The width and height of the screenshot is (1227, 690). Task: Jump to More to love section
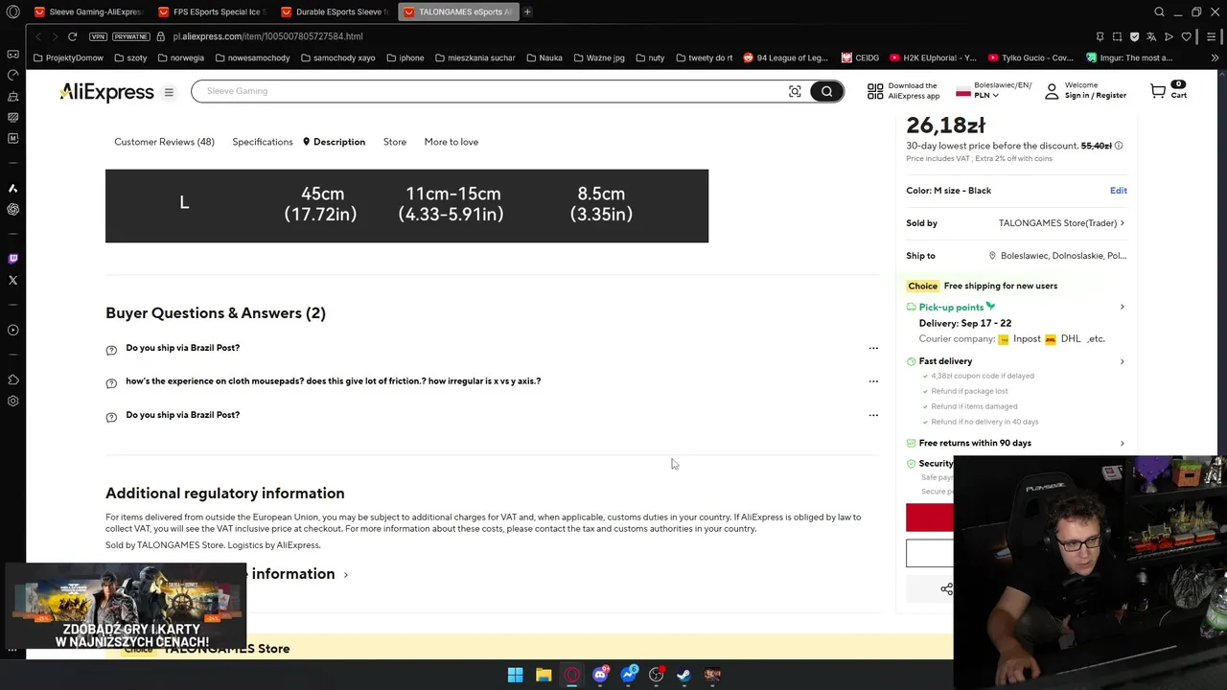451,142
